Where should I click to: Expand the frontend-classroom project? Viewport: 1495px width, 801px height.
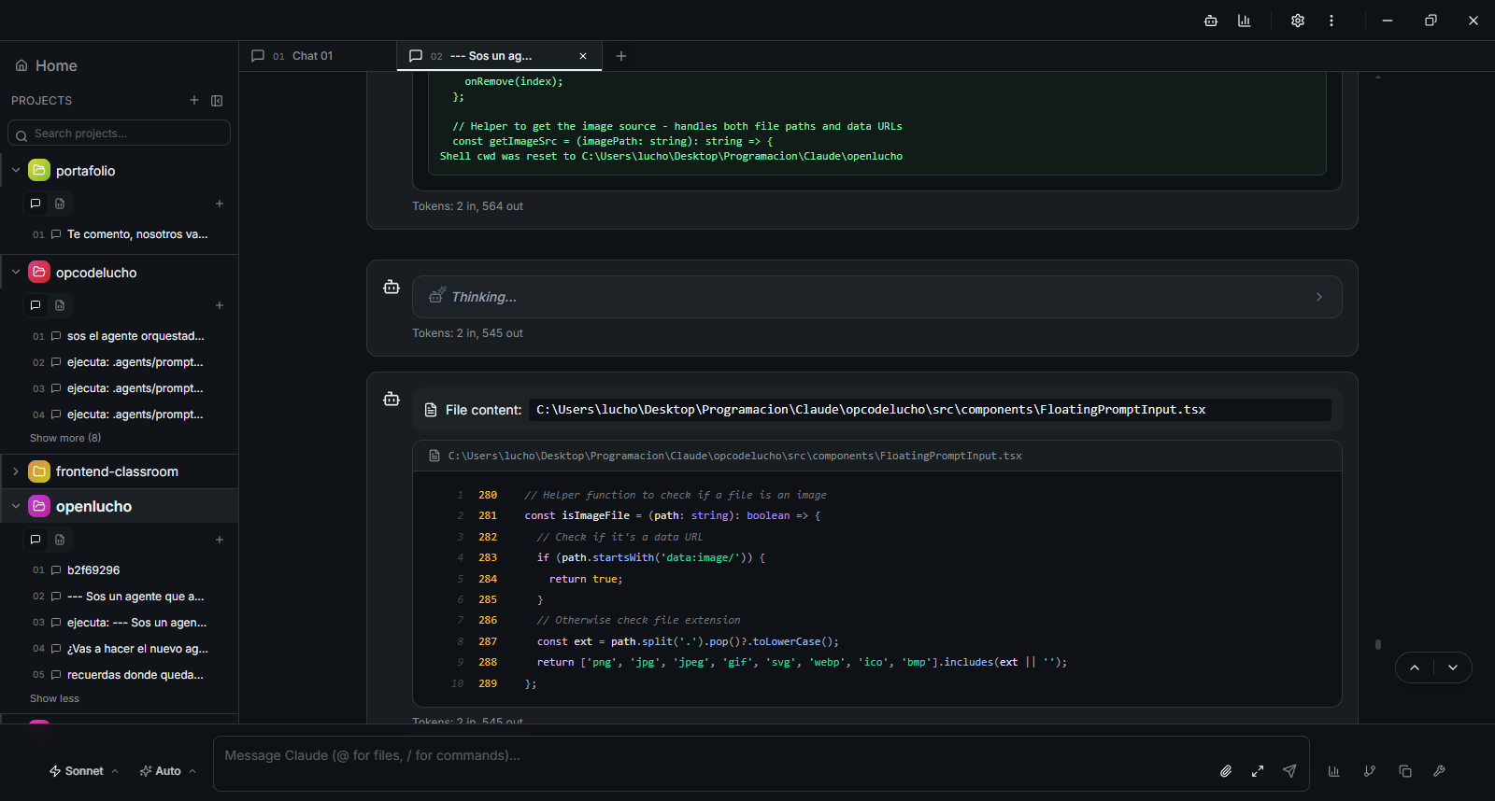click(16, 471)
